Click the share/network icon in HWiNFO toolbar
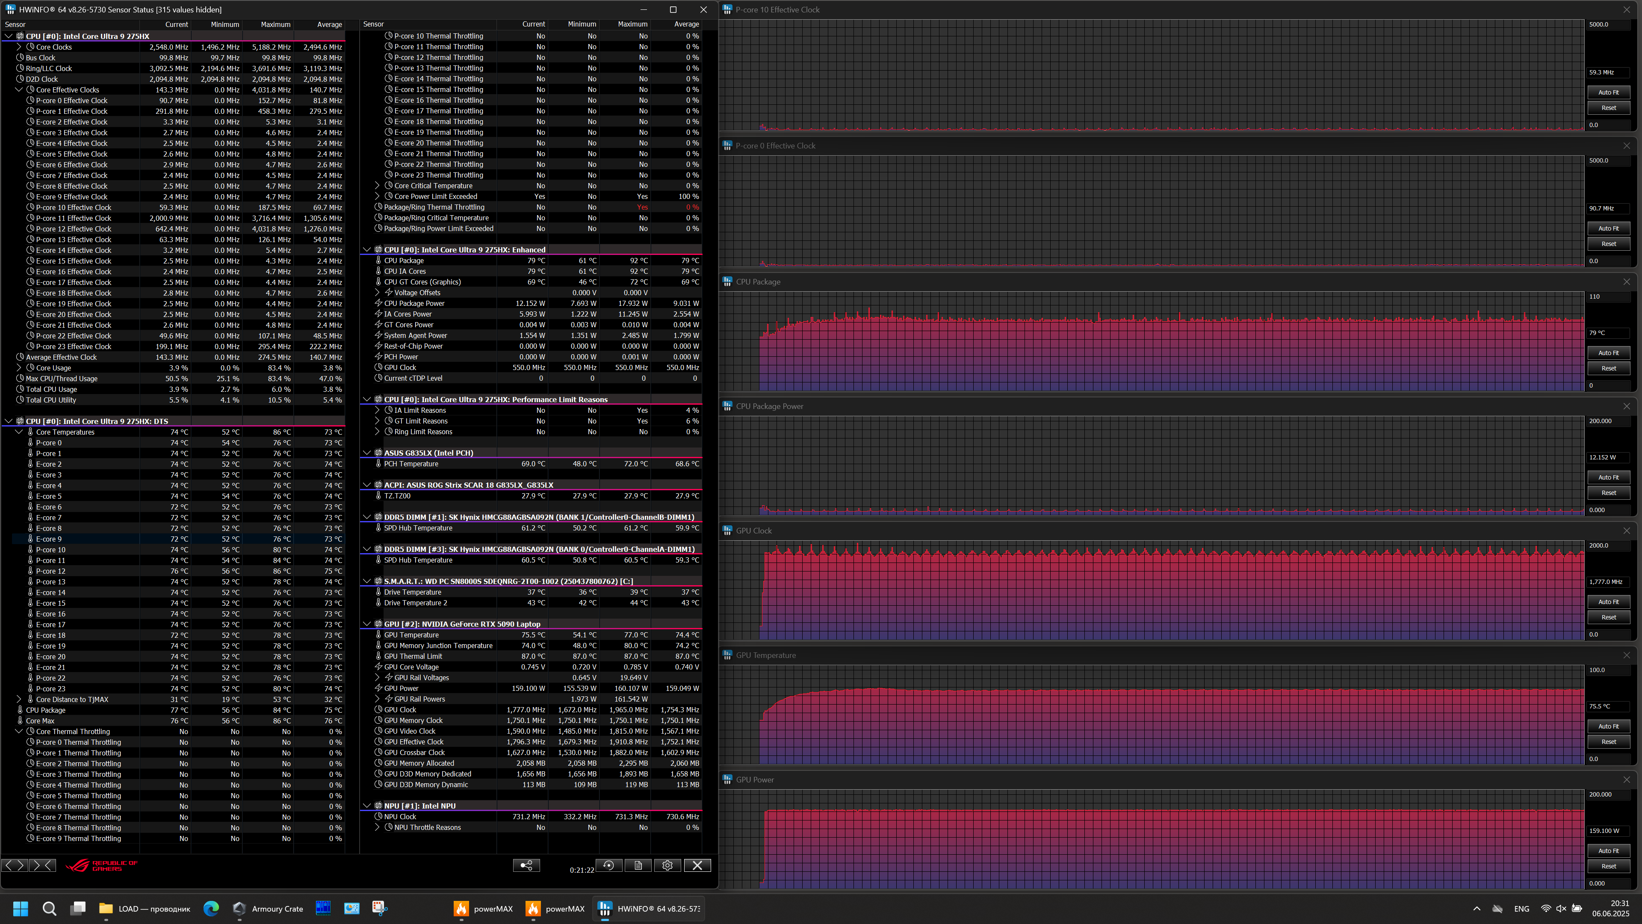 tap(526, 865)
